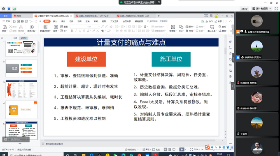Click the Subscript icon
Viewport: 280px width, 156px height.
98,31
